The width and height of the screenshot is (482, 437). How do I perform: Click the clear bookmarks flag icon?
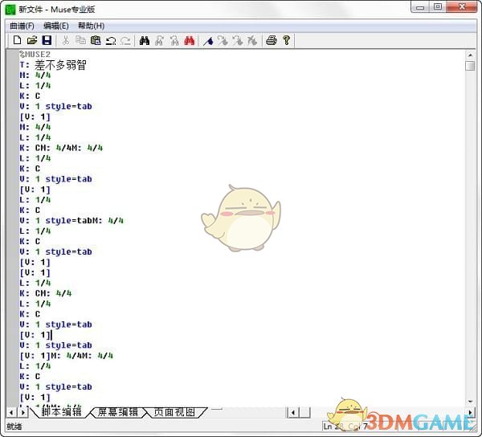pos(252,40)
